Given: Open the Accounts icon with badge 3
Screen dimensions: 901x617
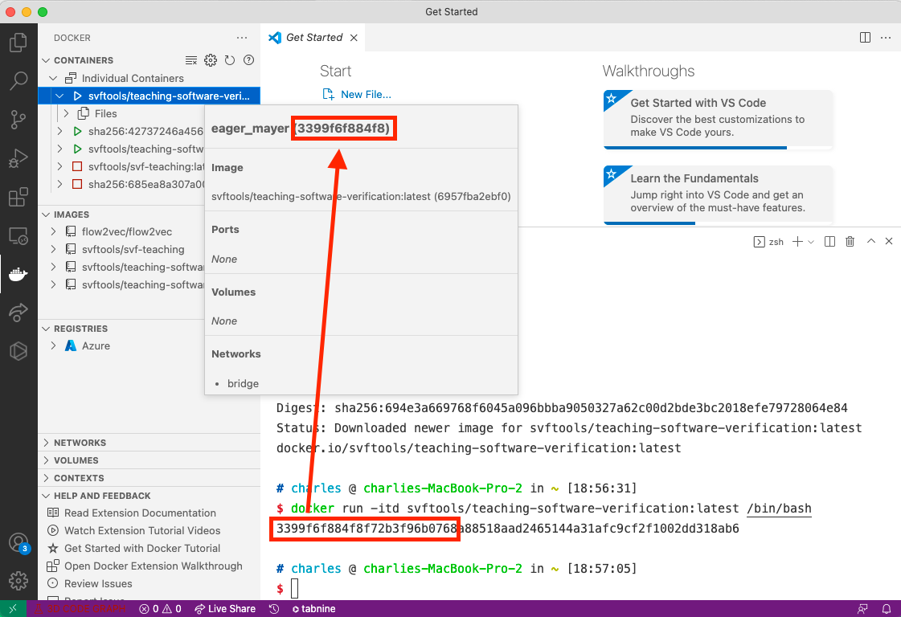Looking at the screenshot, I should [18, 542].
